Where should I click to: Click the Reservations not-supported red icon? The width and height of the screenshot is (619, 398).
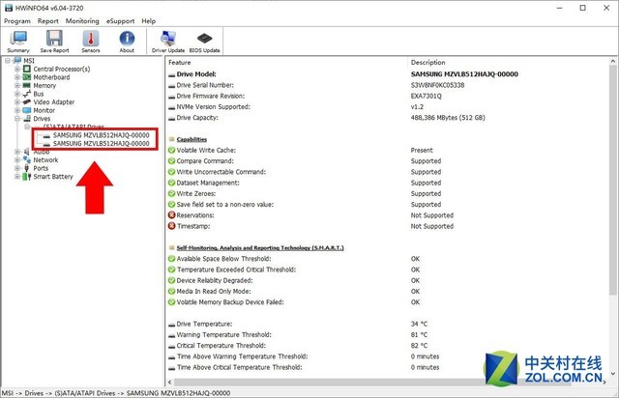172,215
